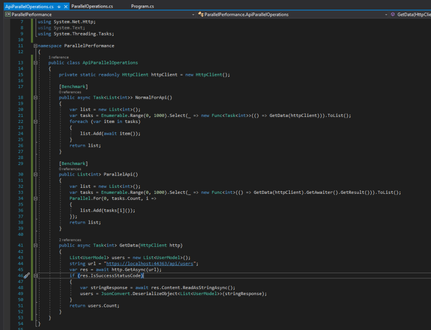Screen dimensions: 431x330
Task: Click the screwdriver quick actions icon on line 46
Action: click(x=27, y=276)
